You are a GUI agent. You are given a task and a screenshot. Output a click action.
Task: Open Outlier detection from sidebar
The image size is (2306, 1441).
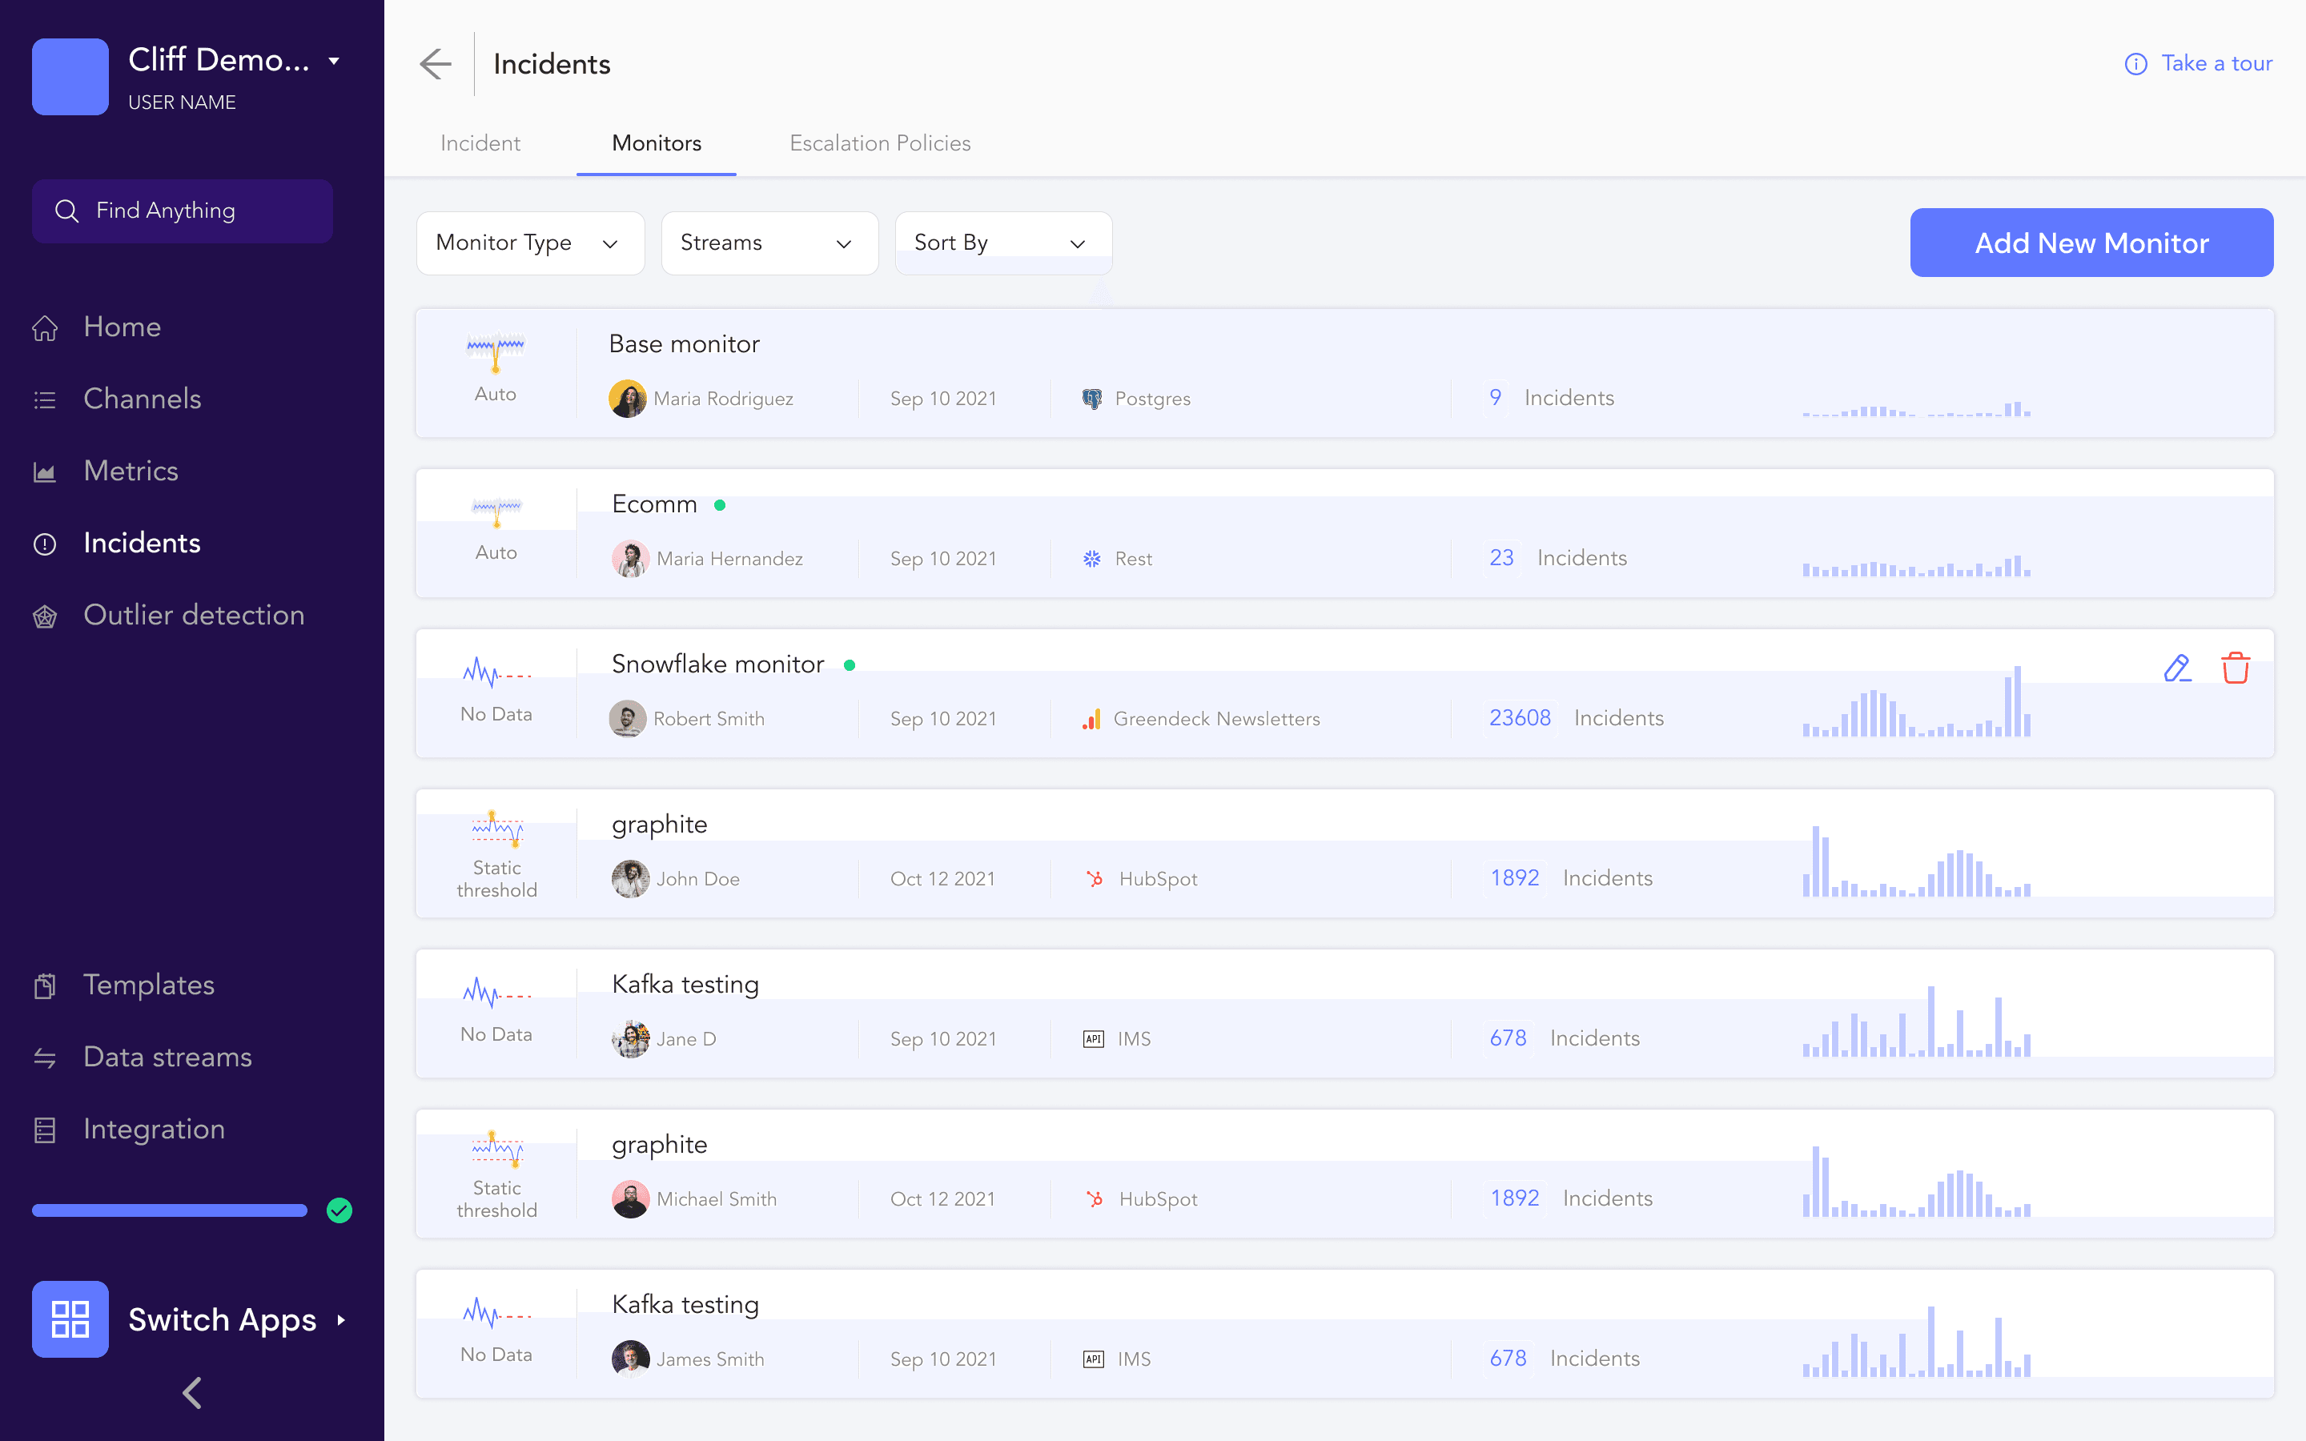194,615
